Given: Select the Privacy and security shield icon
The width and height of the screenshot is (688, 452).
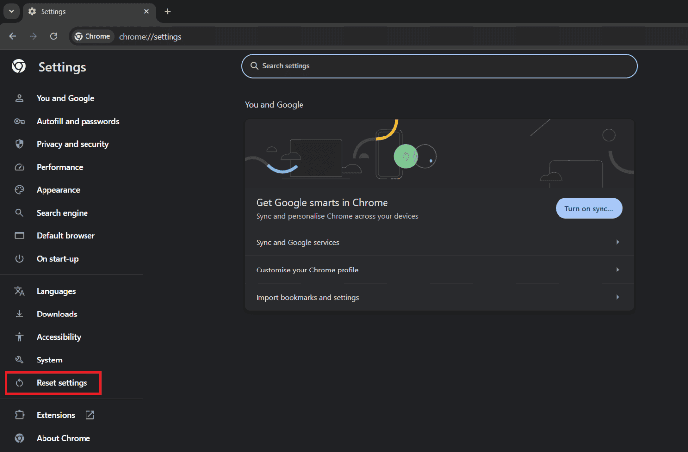Looking at the screenshot, I should [x=19, y=144].
